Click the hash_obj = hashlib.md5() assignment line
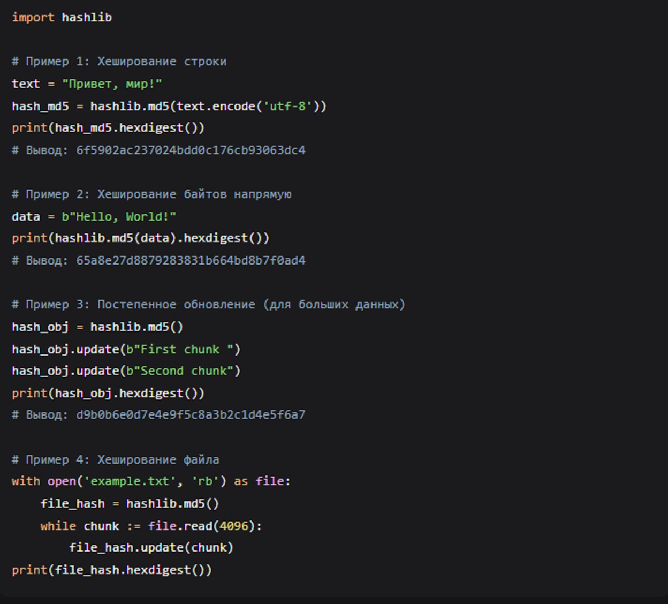 [97, 327]
